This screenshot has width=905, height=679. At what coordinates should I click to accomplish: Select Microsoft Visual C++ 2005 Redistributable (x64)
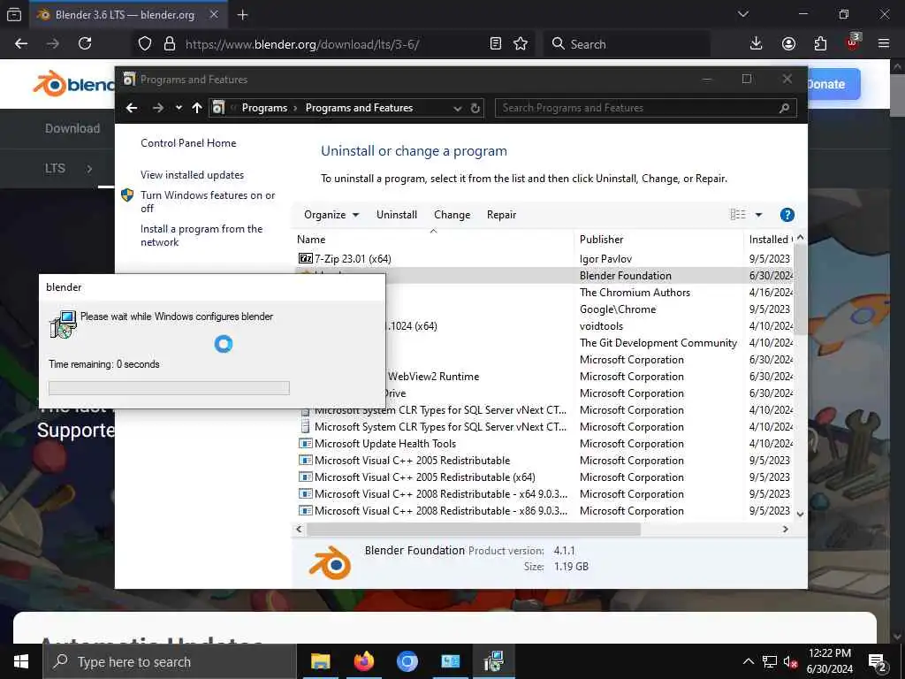click(425, 477)
